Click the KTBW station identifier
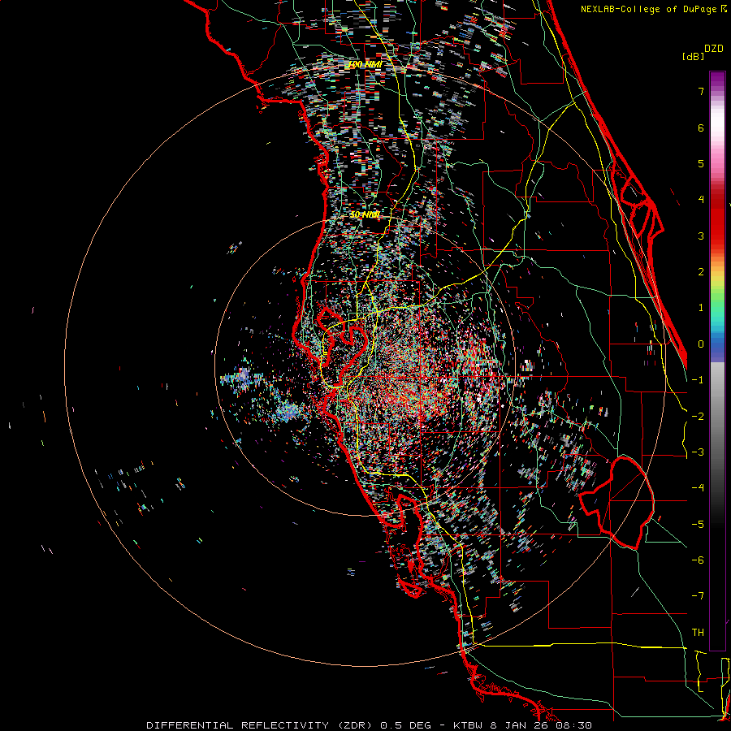Viewport: 731px width, 731px height. (x=469, y=725)
